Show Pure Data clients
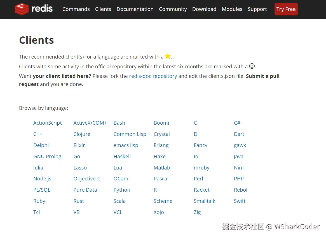The height and width of the screenshot is (237, 326). pos(85,190)
